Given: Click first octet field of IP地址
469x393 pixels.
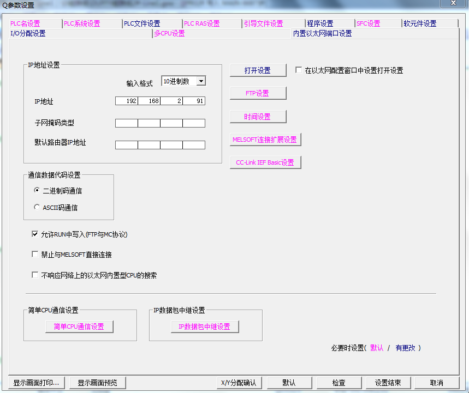Looking at the screenshot, I should [x=127, y=101].
